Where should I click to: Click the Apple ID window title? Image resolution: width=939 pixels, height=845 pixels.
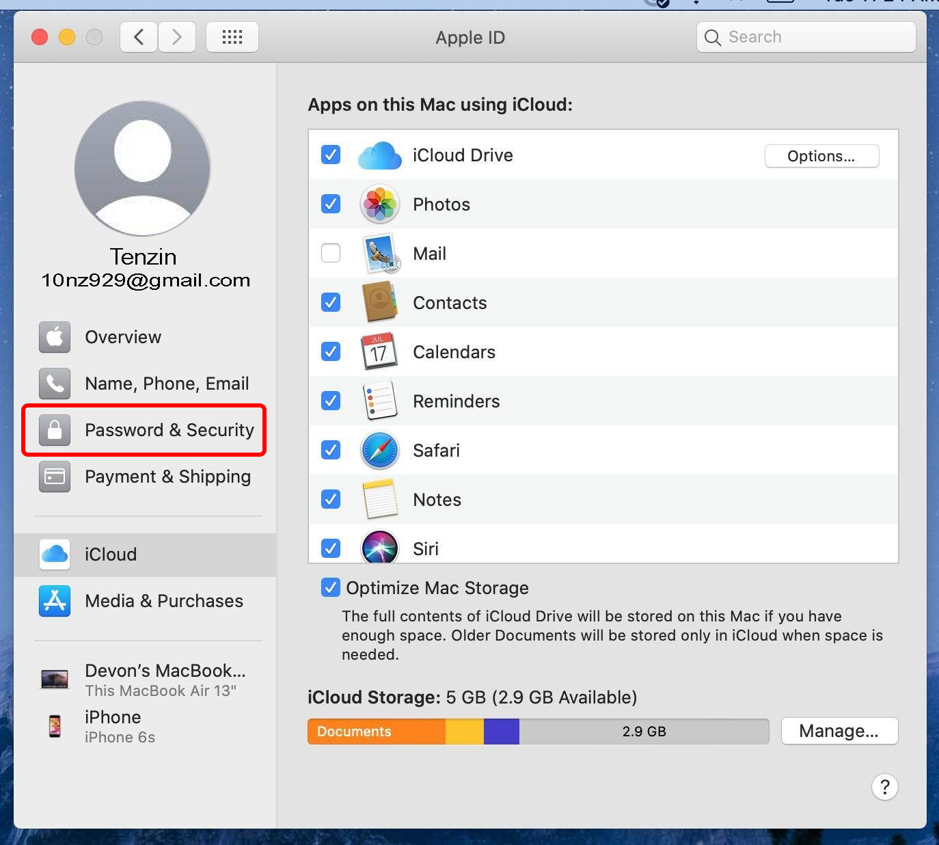click(470, 38)
